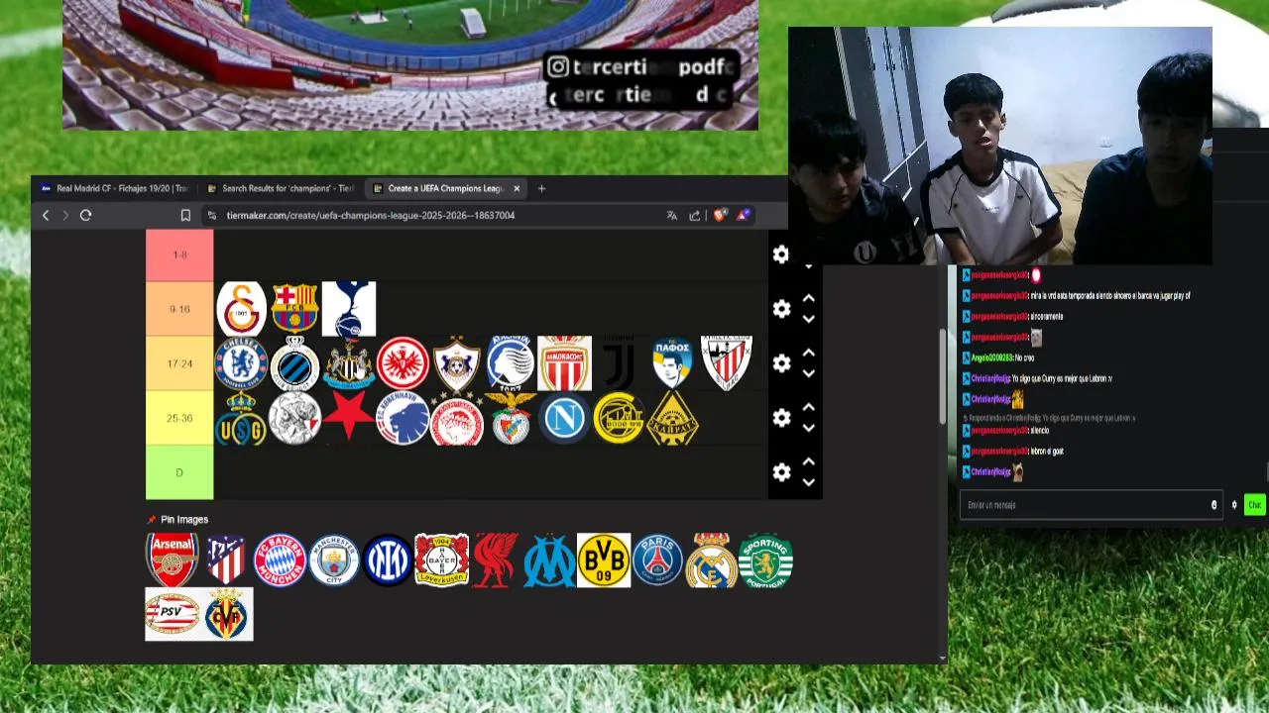
Task: Reload the tiermaker page
Action: coord(86,215)
